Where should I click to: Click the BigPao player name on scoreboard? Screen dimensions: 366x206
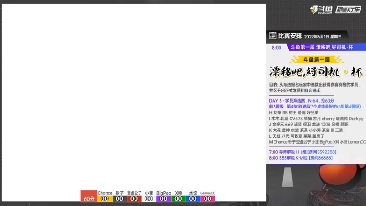pyautogui.click(x=164, y=193)
